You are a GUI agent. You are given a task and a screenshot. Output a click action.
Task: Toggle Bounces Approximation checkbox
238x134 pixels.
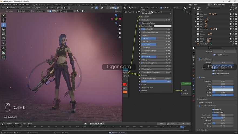[x=213, y=74]
